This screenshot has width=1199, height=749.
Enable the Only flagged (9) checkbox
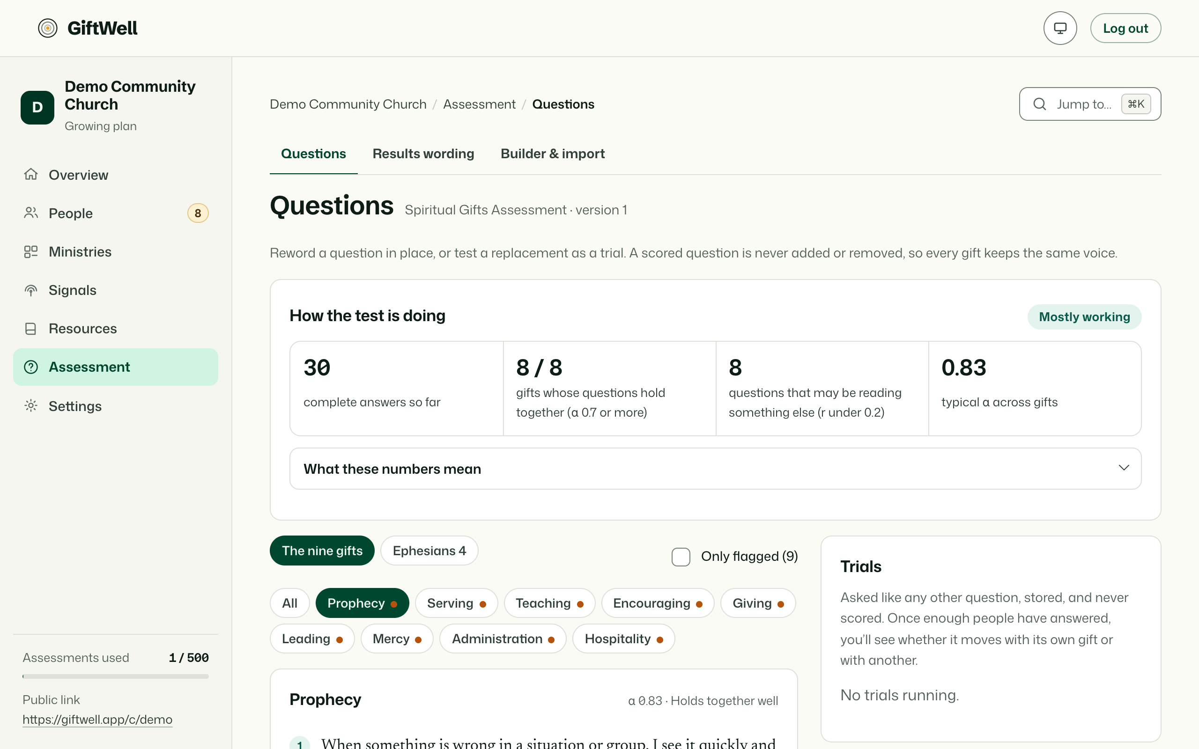[x=681, y=557]
